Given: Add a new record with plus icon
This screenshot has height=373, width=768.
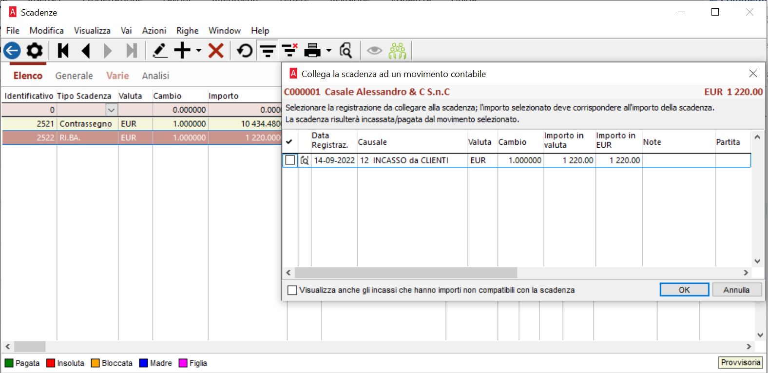Looking at the screenshot, I should 183,50.
